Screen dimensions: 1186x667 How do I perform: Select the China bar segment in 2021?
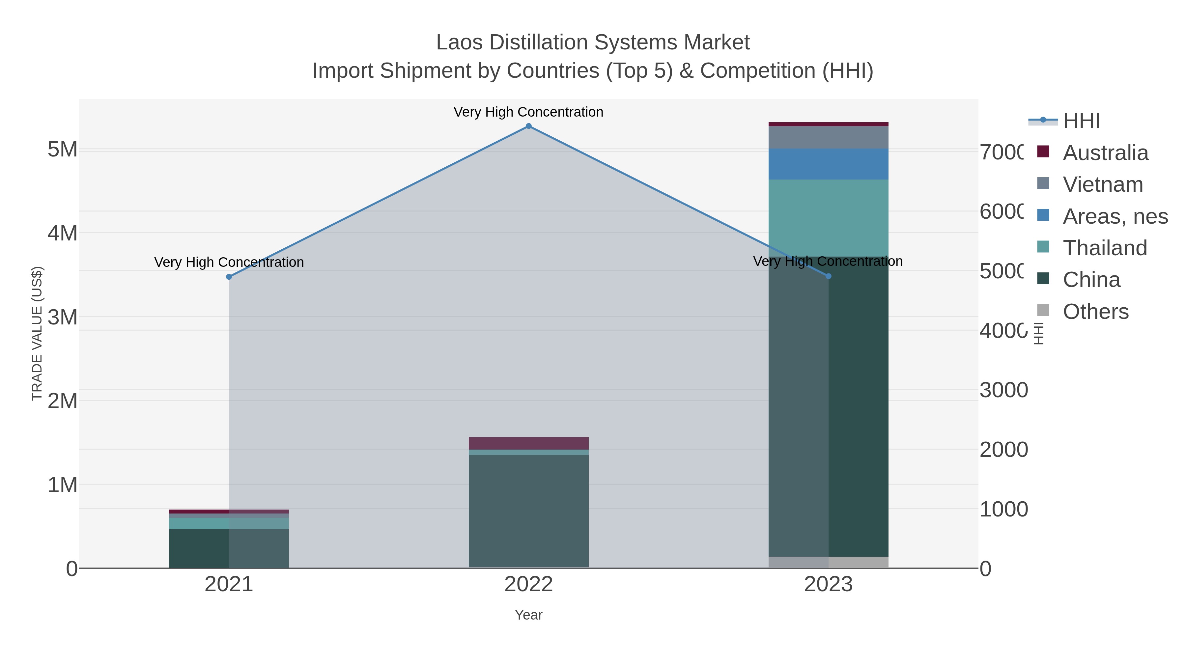229,548
